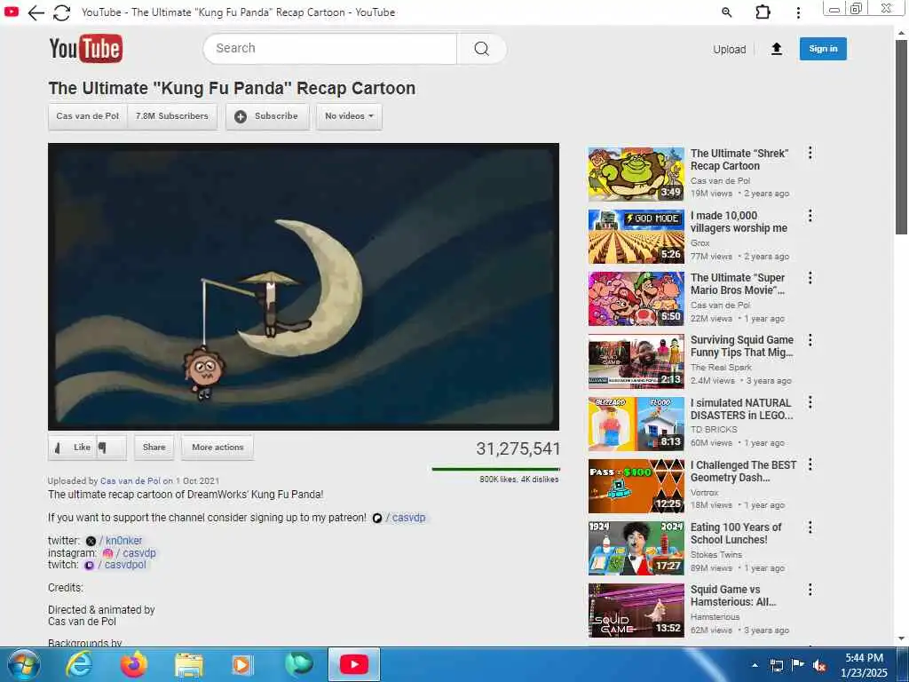
Task: Click the 7.8M Subscribers button
Action: (x=172, y=116)
